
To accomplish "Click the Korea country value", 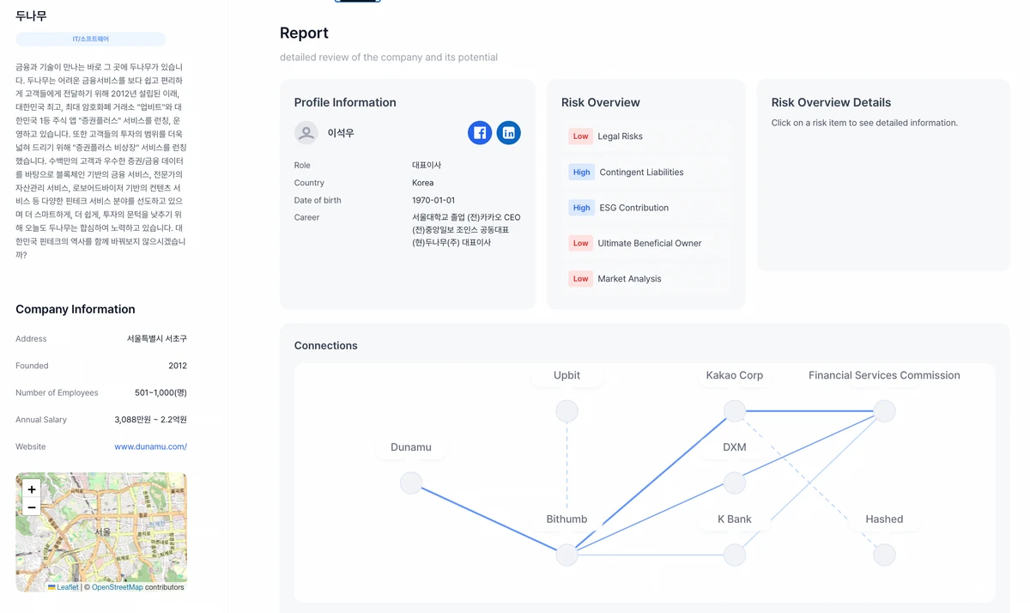I will [423, 183].
